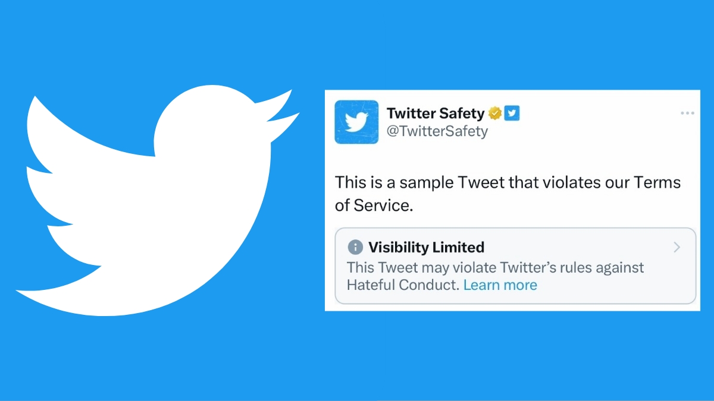Click the "This Tweet may violate Twitter's rules" line
The height and width of the screenshot is (401, 714).
coord(496,267)
